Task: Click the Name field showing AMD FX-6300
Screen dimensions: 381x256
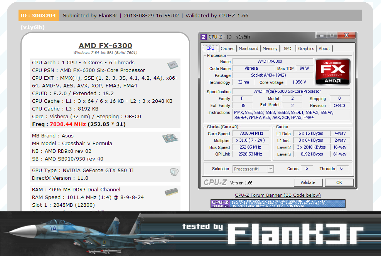Action: point(273,61)
